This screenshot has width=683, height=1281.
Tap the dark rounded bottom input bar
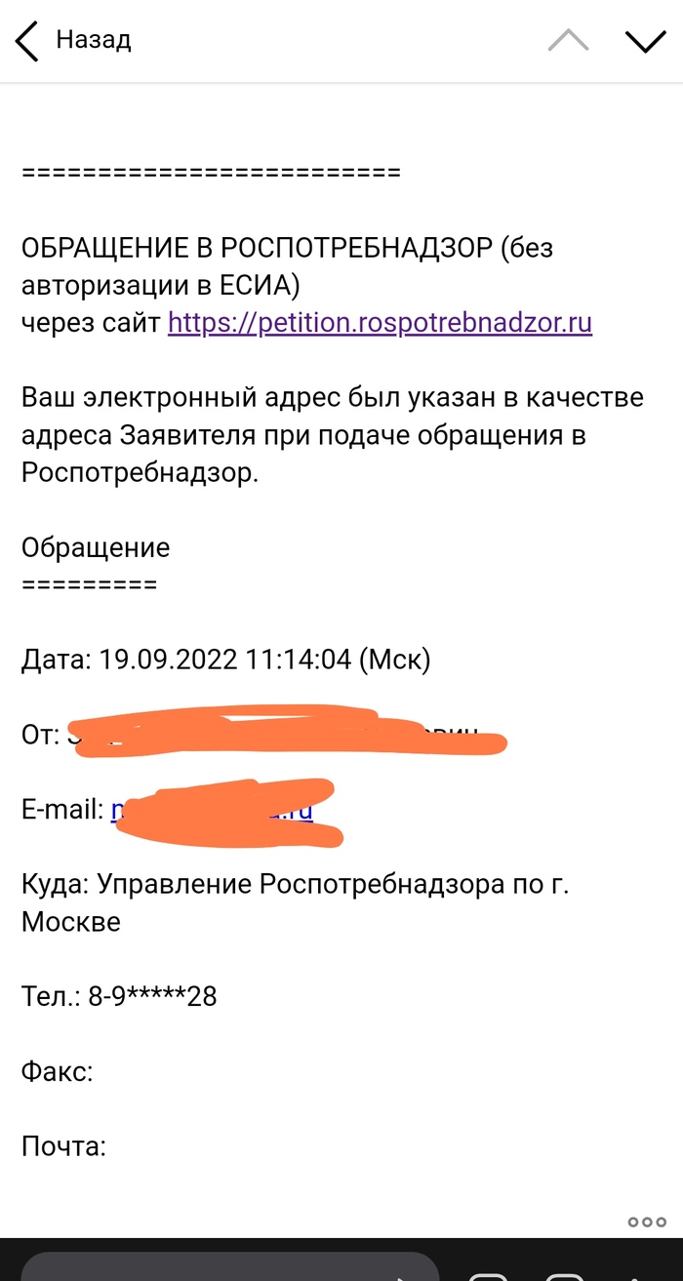tap(229, 1266)
